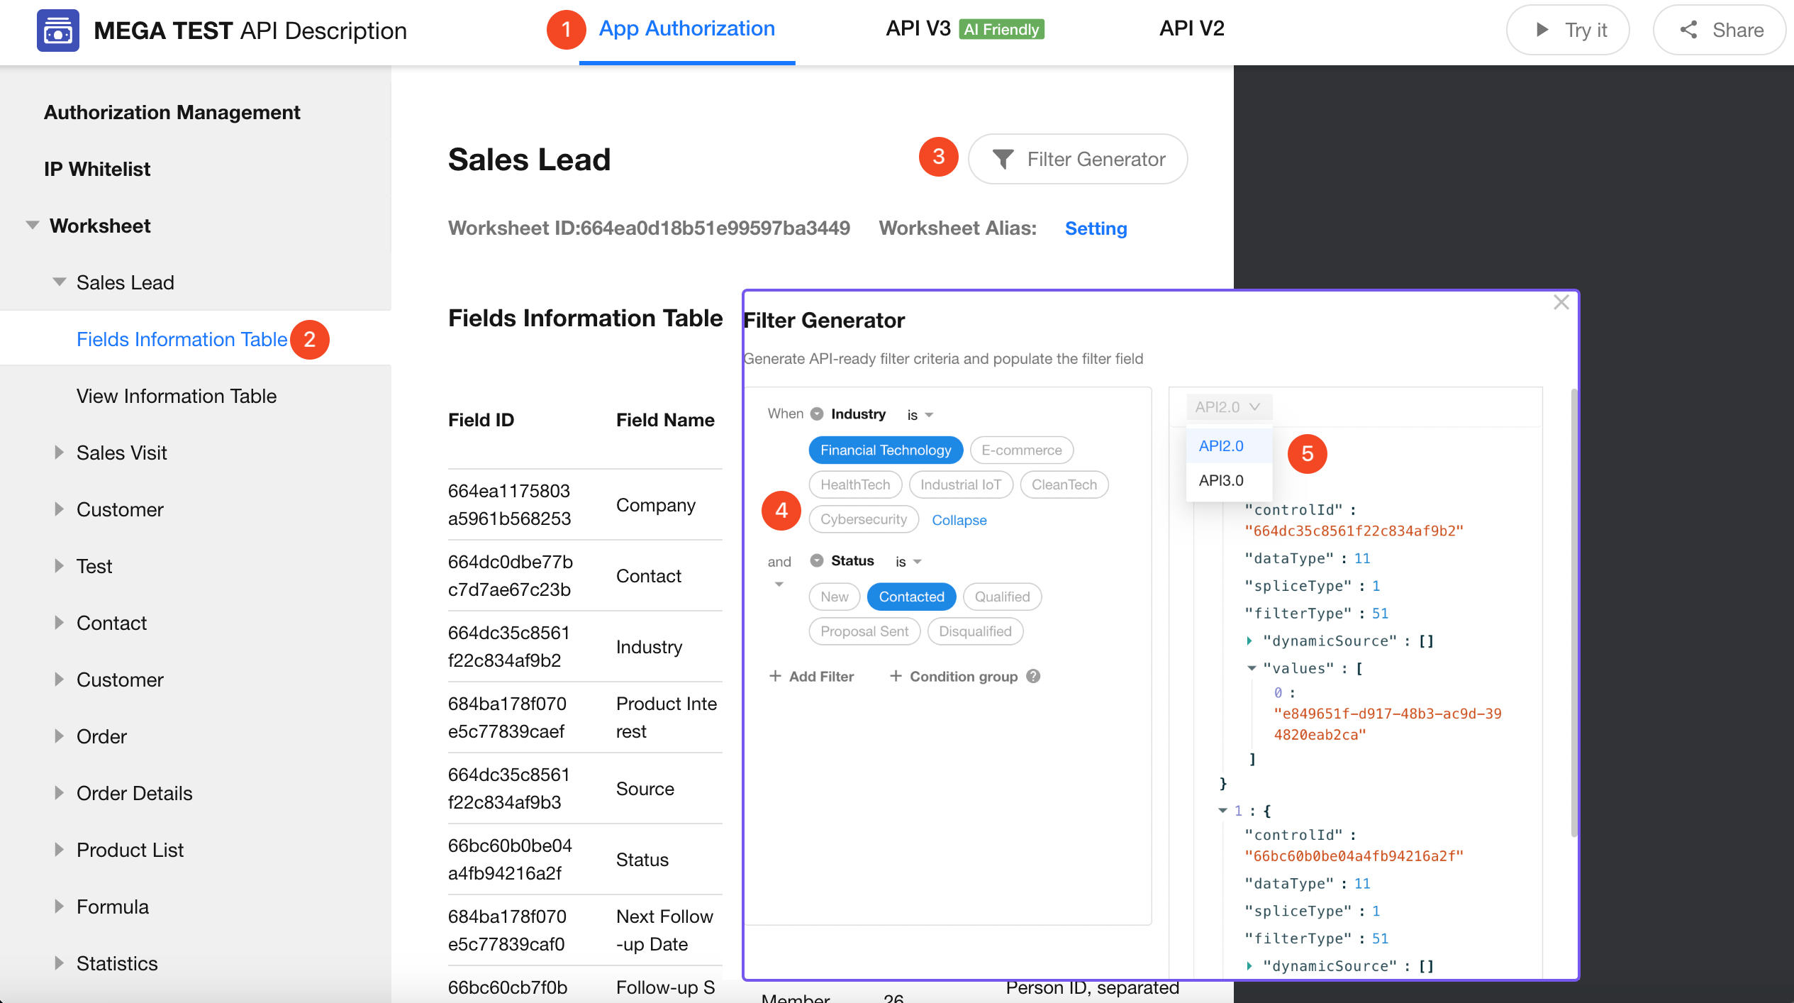
Task: Click the Setting link for Worksheet Alias
Action: pos(1096,228)
